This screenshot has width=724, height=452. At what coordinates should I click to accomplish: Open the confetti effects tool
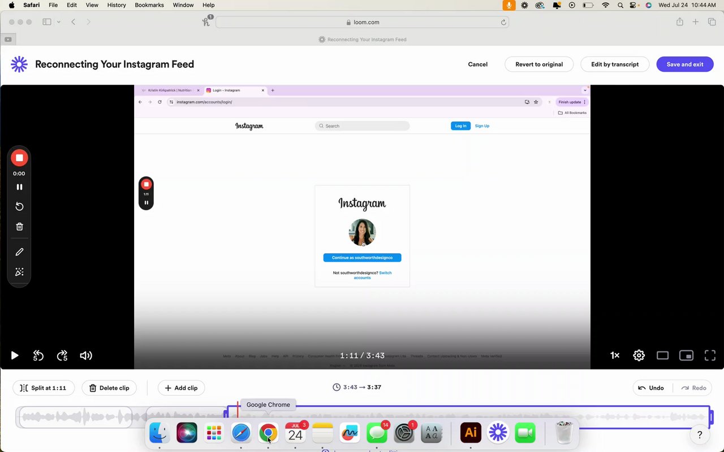click(19, 272)
